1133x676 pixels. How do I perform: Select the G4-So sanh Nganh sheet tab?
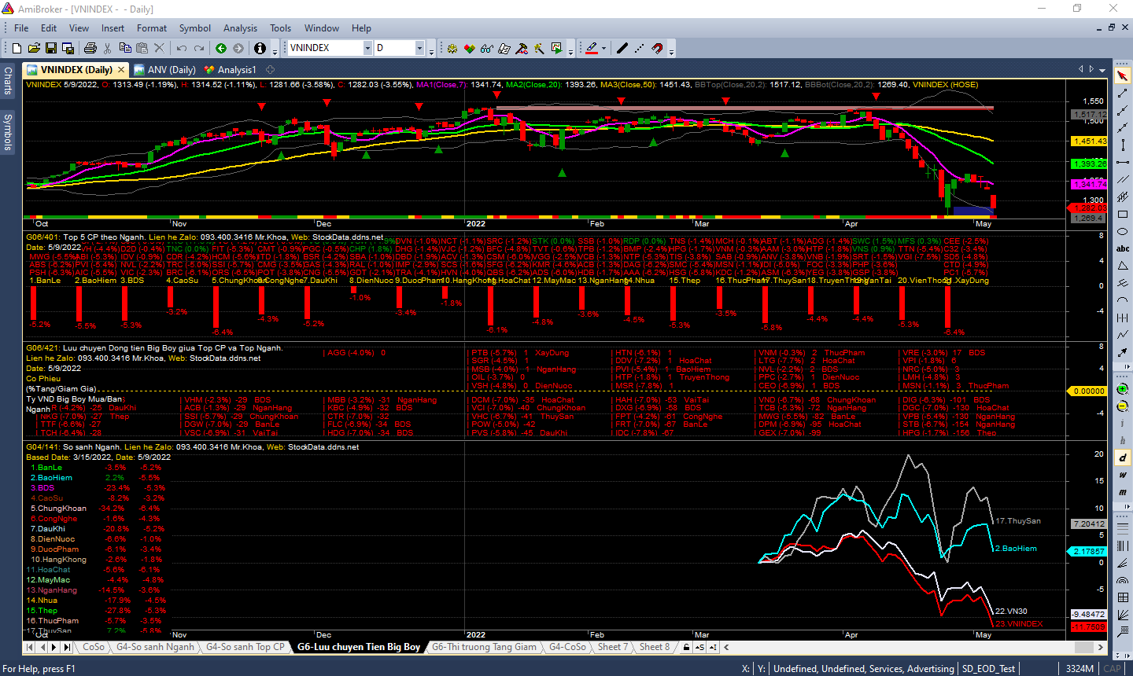pyautogui.click(x=155, y=647)
